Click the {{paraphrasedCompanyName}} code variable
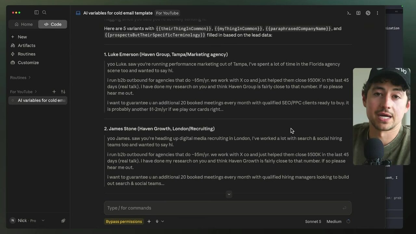The width and height of the screenshot is (416, 234). (x=298, y=29)
